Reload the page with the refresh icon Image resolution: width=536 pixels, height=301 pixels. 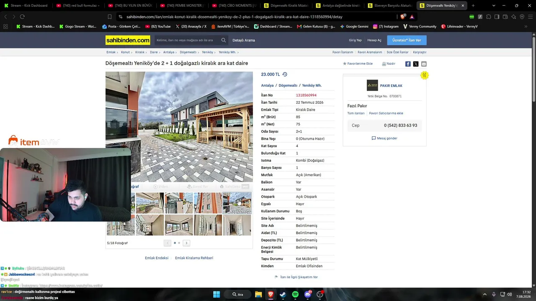[x=22, y=17]
